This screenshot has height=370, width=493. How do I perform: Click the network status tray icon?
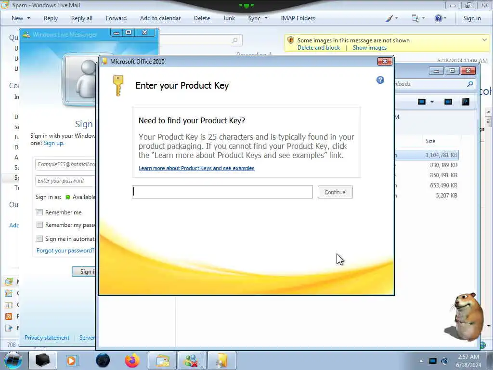click(444, 361)
